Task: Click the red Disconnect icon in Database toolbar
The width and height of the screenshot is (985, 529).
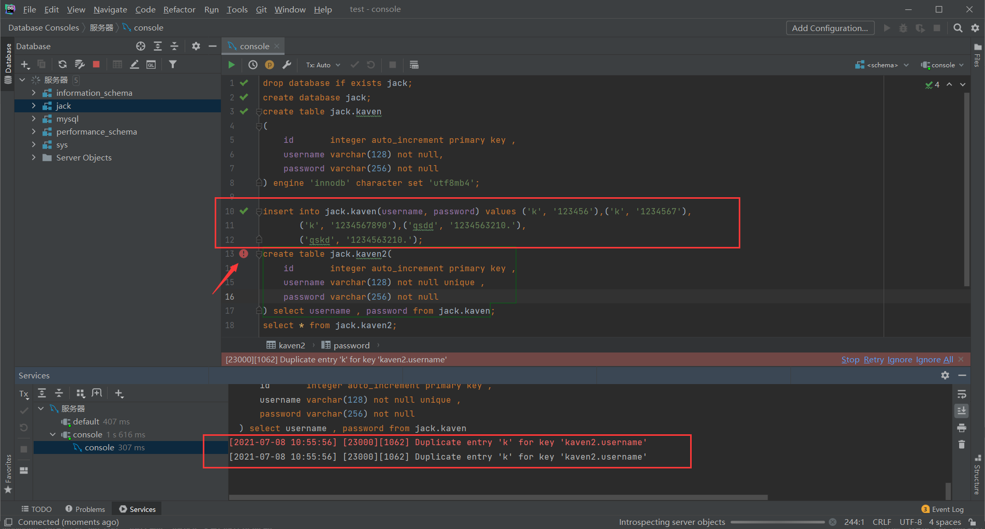Action: [96, 64]
